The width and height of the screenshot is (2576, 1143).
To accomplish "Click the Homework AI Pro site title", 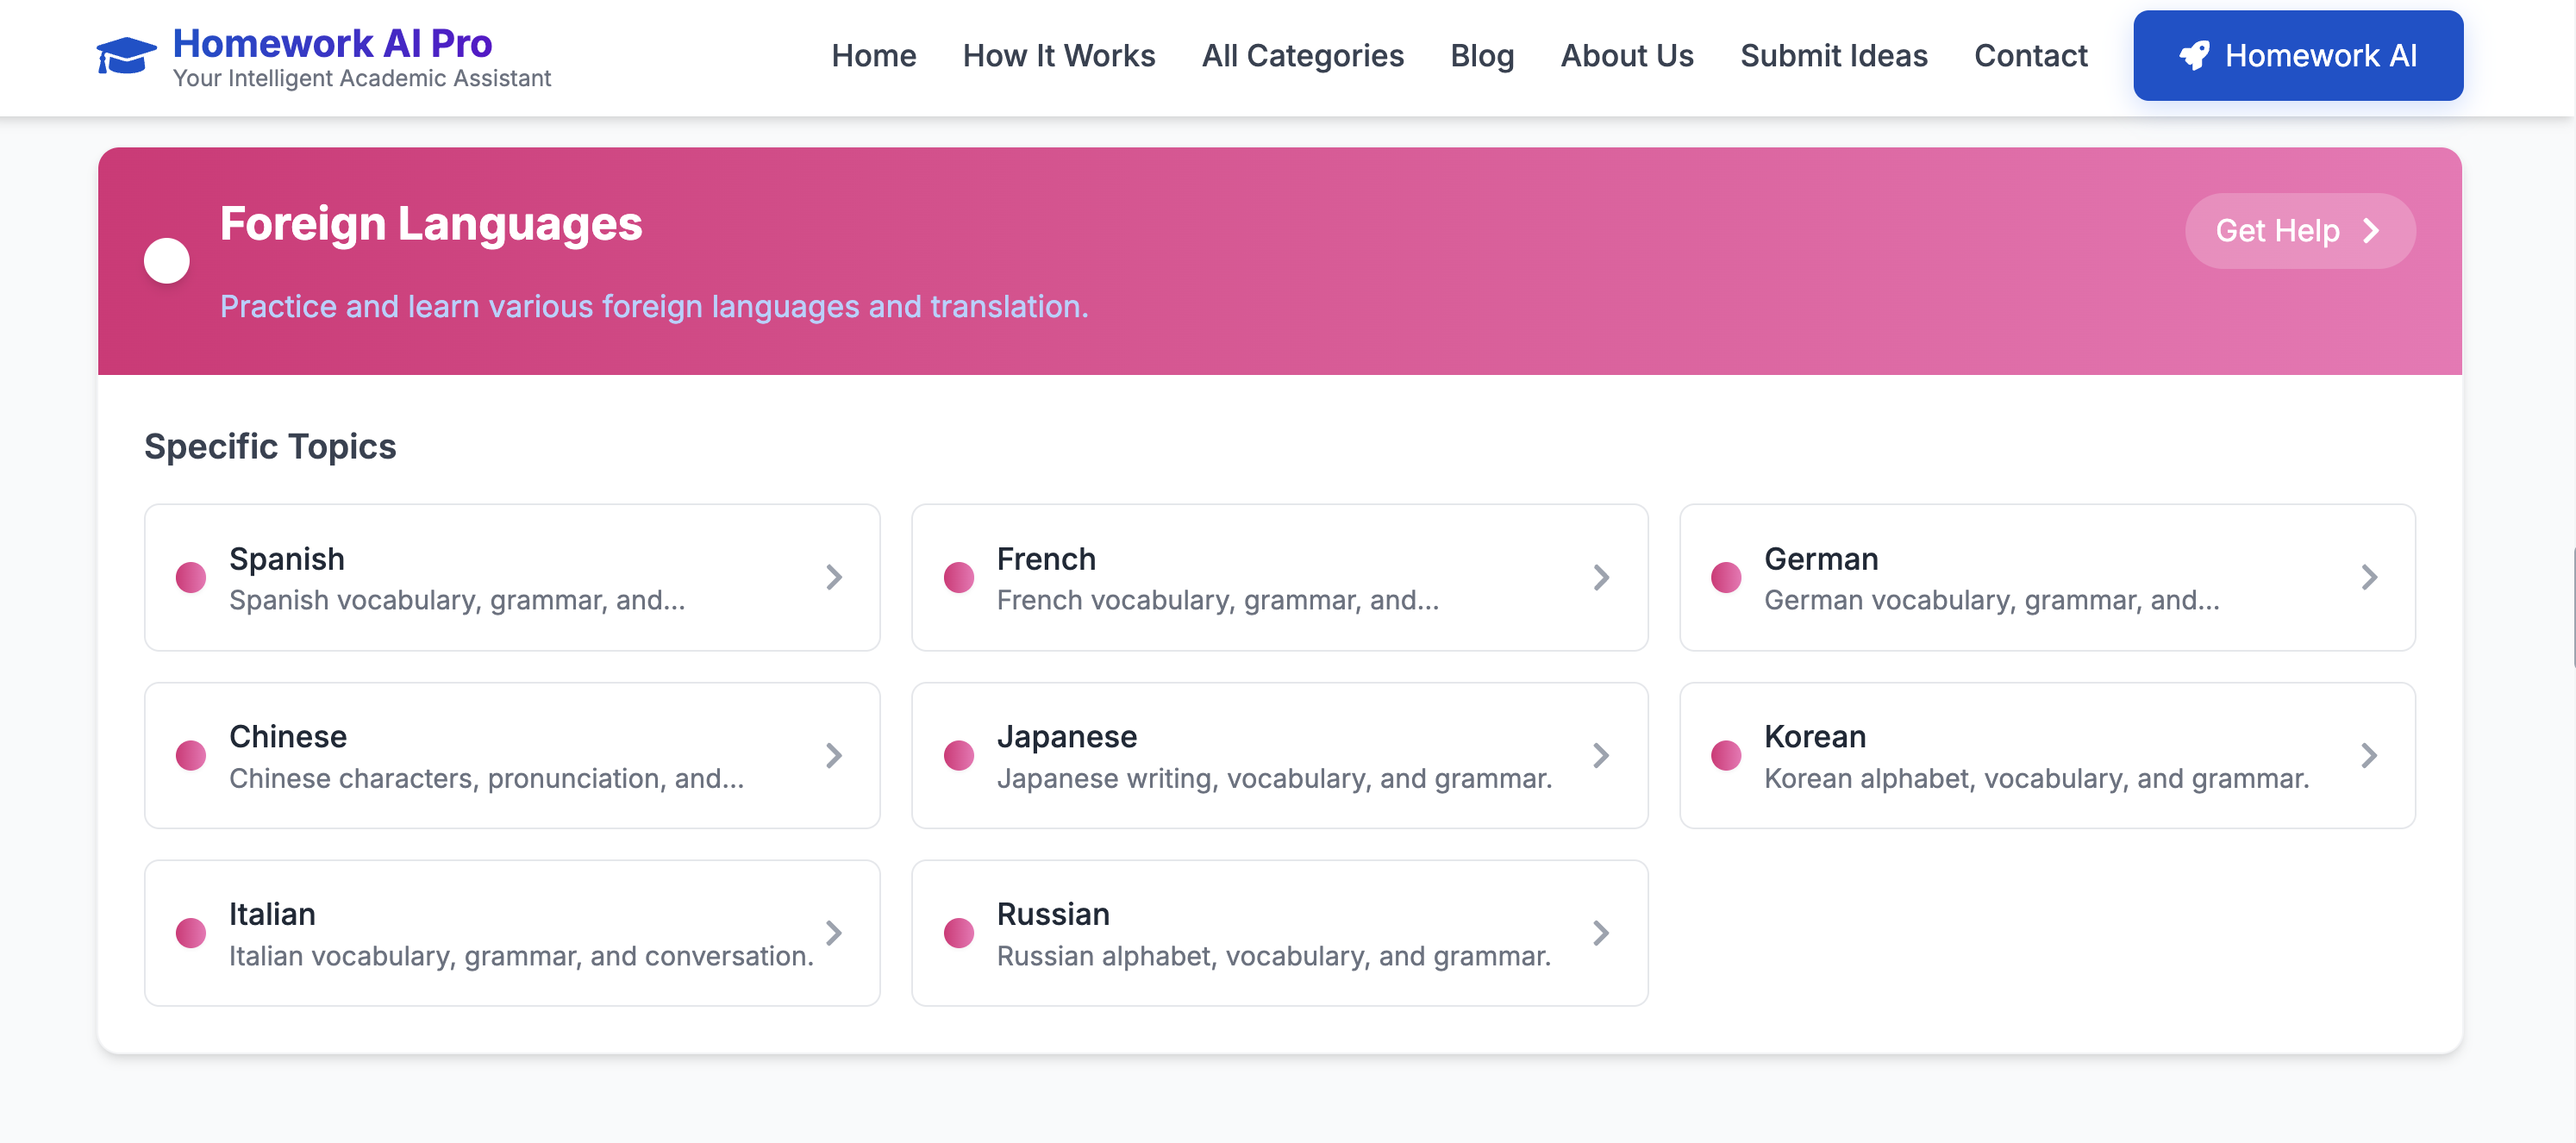I will click(332, 43).
